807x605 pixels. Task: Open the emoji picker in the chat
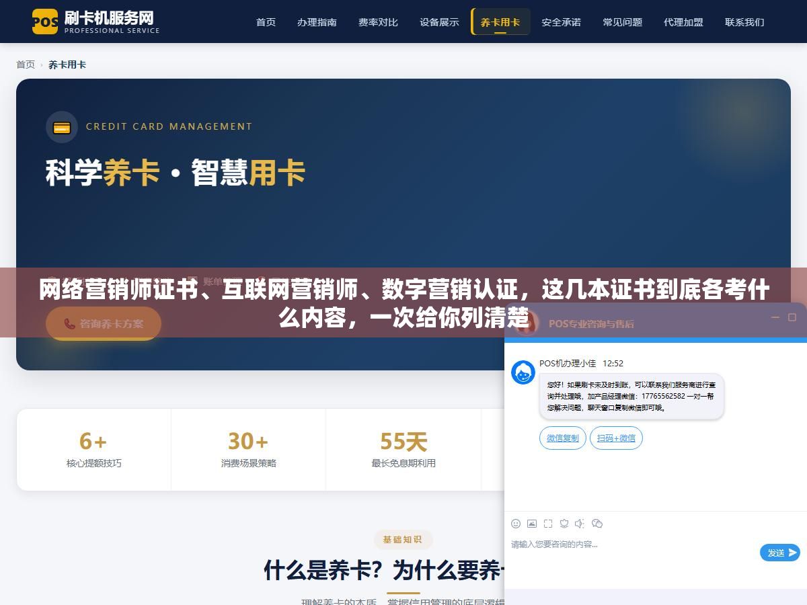click(x=516, y=523)
